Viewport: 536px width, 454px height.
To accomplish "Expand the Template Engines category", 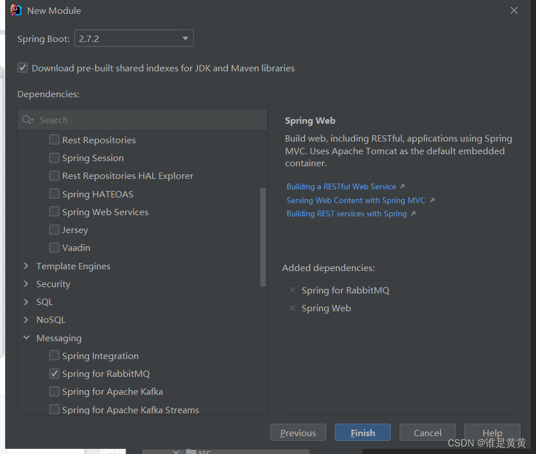I will (26, 266).
